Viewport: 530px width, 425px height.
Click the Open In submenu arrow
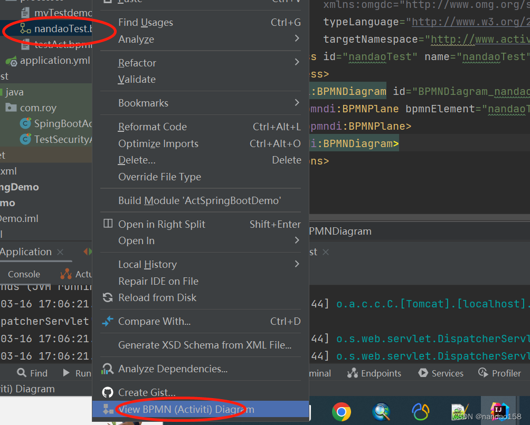coord(297,240)
